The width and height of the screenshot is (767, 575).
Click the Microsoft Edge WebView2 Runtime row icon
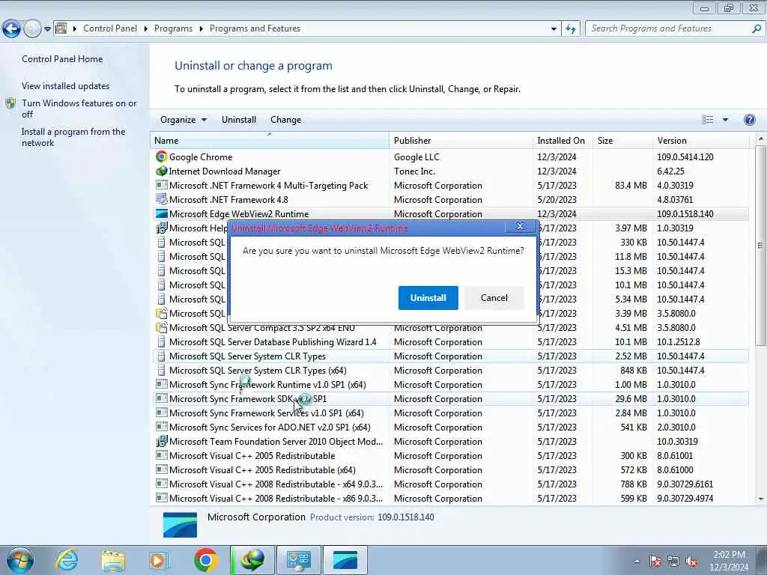coord(161,213)
